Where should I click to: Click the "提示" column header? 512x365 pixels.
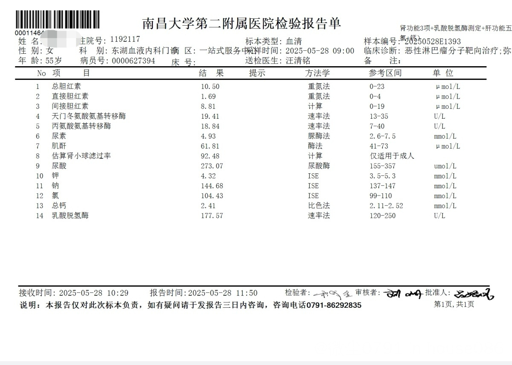[x=257, y=73]
